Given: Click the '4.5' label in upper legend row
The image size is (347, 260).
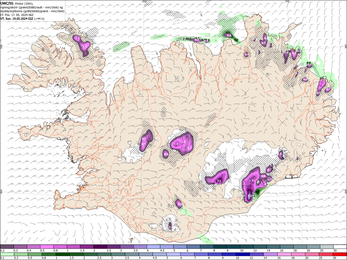Looking at the screenshot, I should click(x=162, y=251).
